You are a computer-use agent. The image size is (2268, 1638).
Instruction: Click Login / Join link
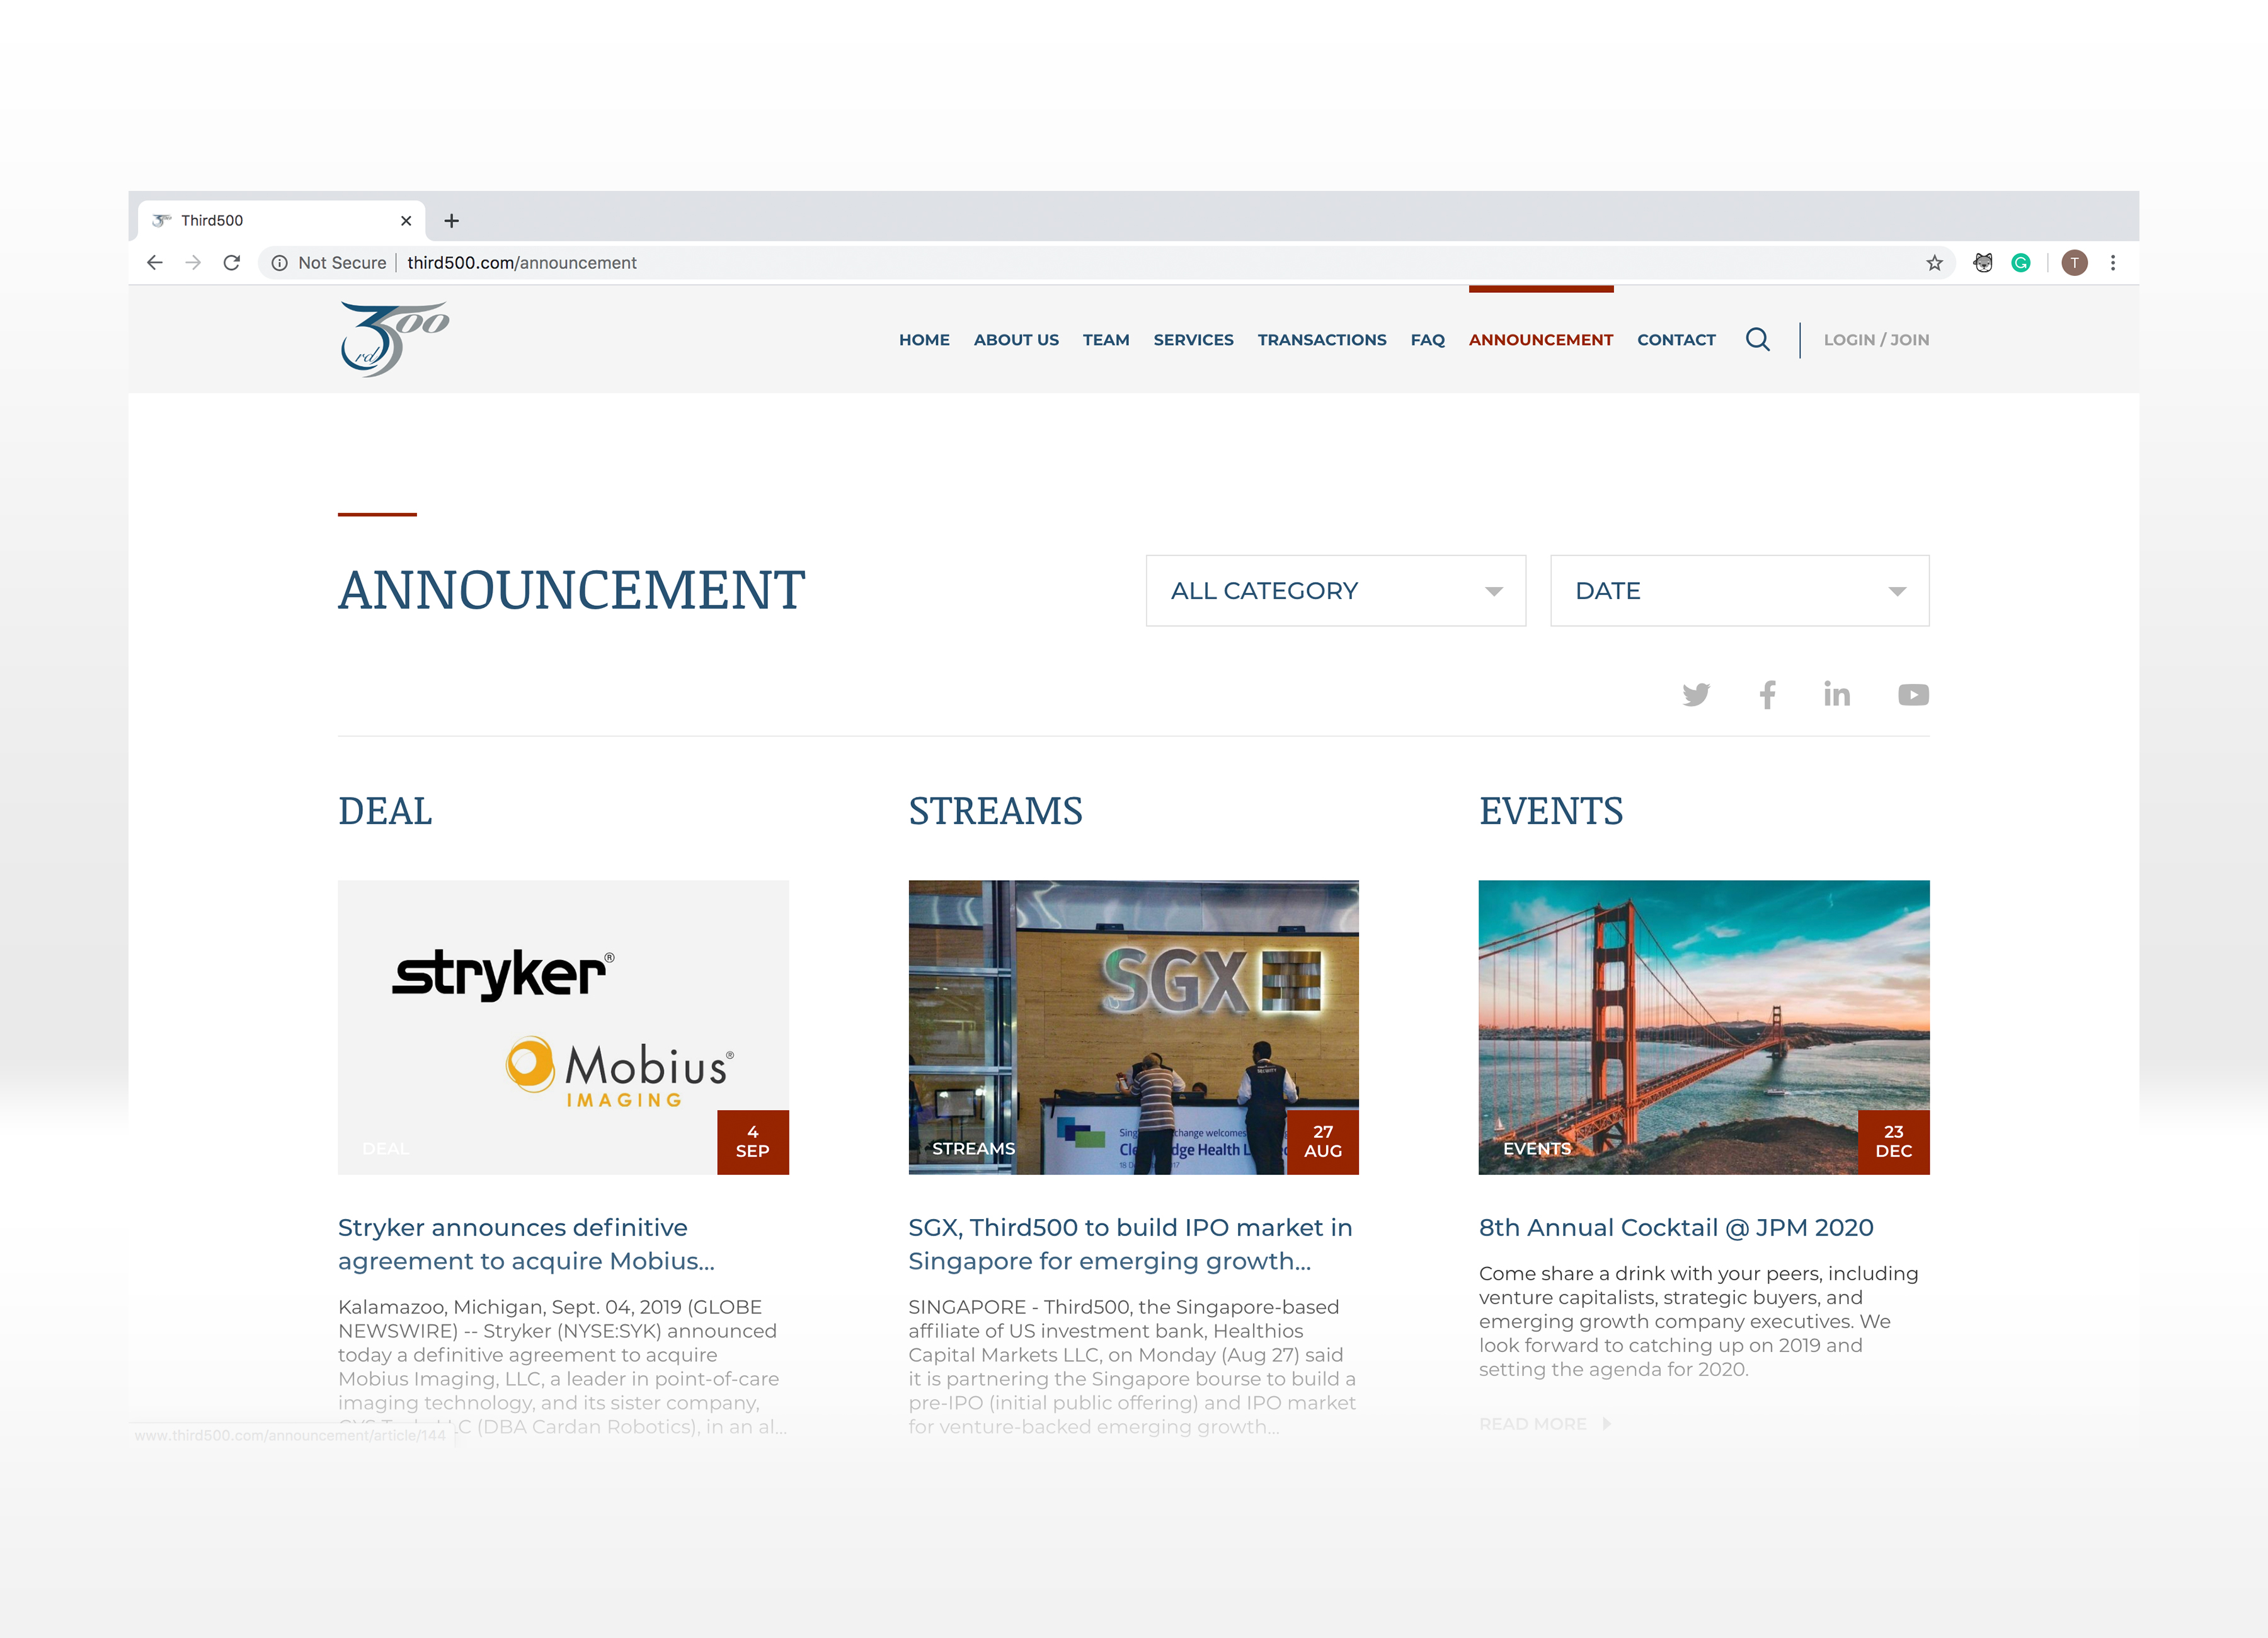point(1876,340)
